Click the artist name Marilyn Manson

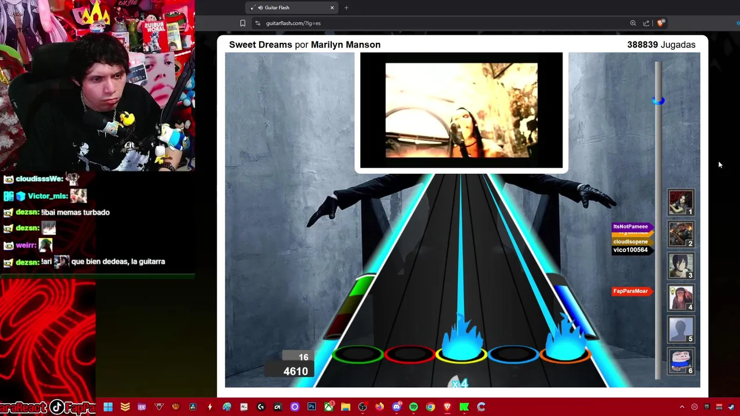pos(346,44)
